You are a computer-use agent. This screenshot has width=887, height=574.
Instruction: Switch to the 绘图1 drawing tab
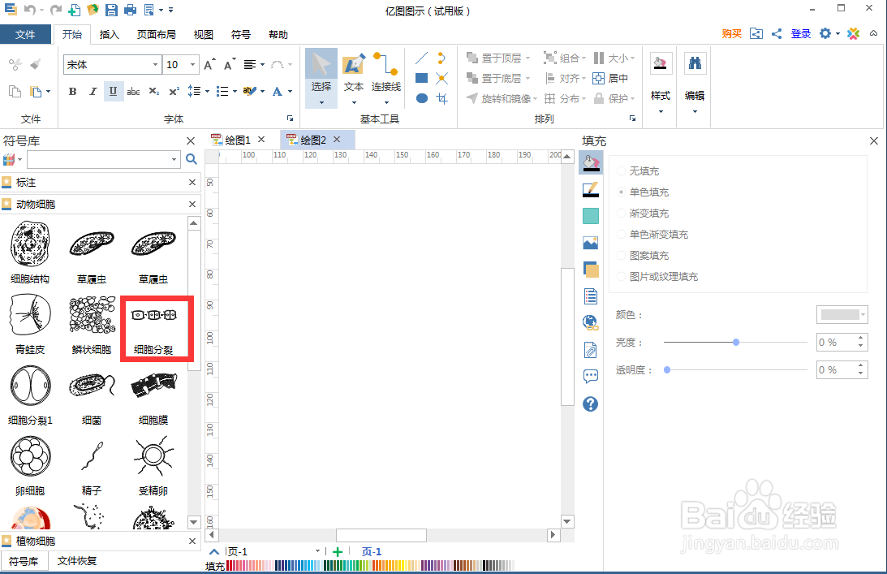coord(237,139)
